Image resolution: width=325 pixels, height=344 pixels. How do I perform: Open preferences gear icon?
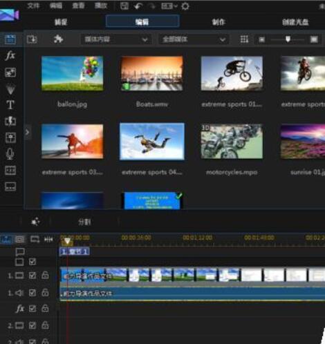tap(185, 6)
